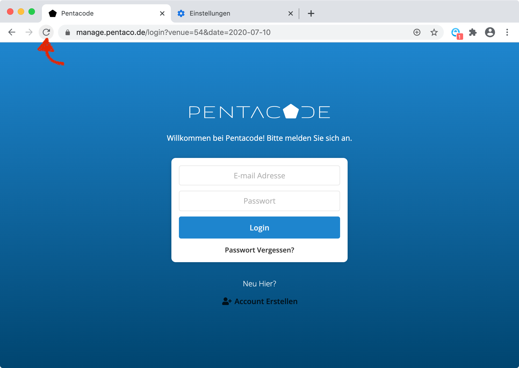
Task: Open Chrome three-dot menu
Action: (x=507, y=32)
